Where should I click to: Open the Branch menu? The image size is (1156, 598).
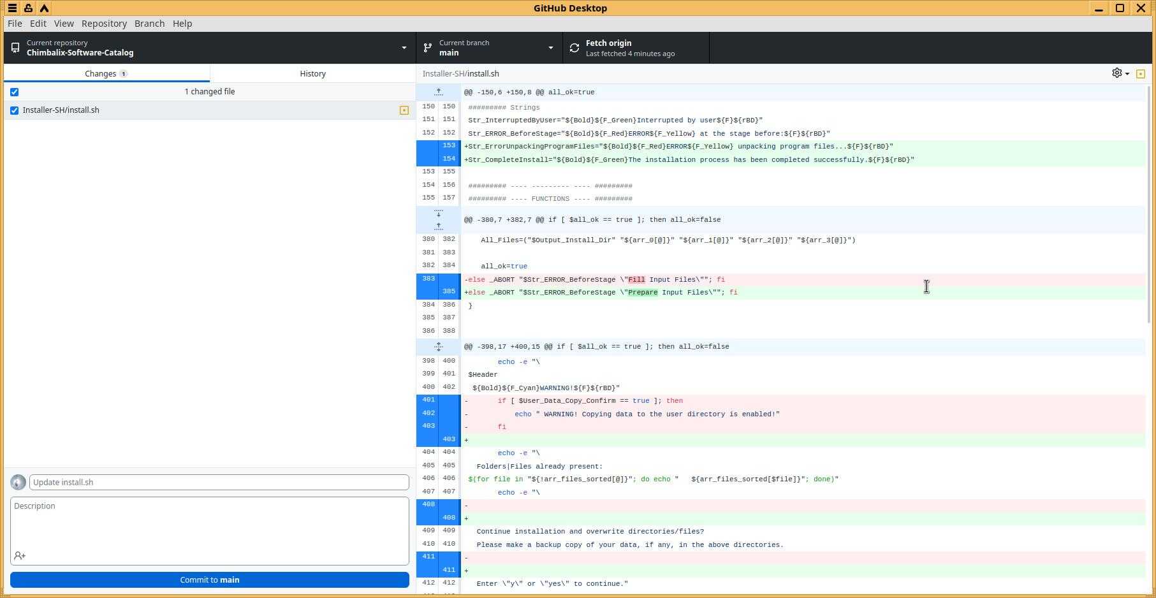[x=149, y=24]
